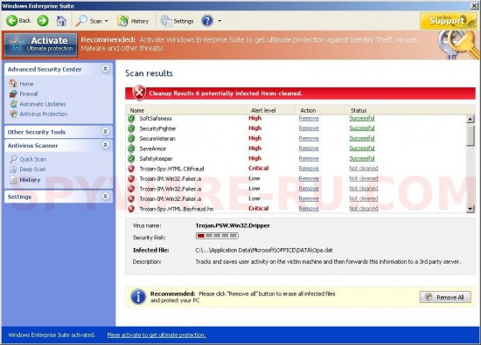Screen dimensions: 481x345
Task: Click green check icon for SecurityFighter
Action: click(x=131, y=128)
